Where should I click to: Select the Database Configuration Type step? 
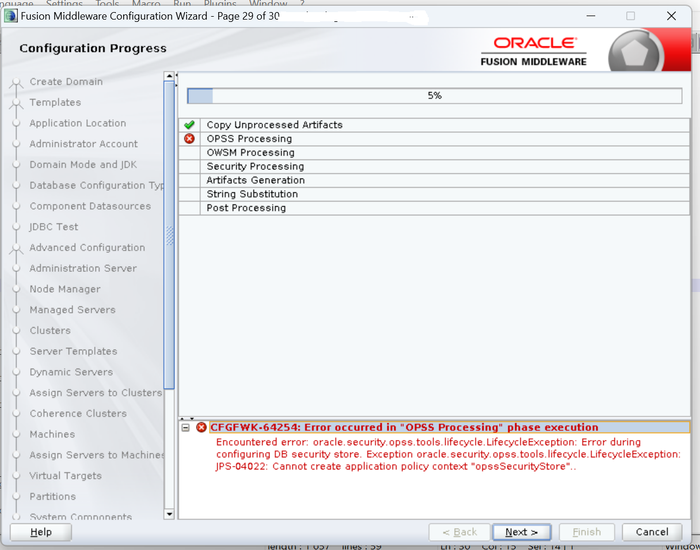pyautogui.click(x=97, y=185)
